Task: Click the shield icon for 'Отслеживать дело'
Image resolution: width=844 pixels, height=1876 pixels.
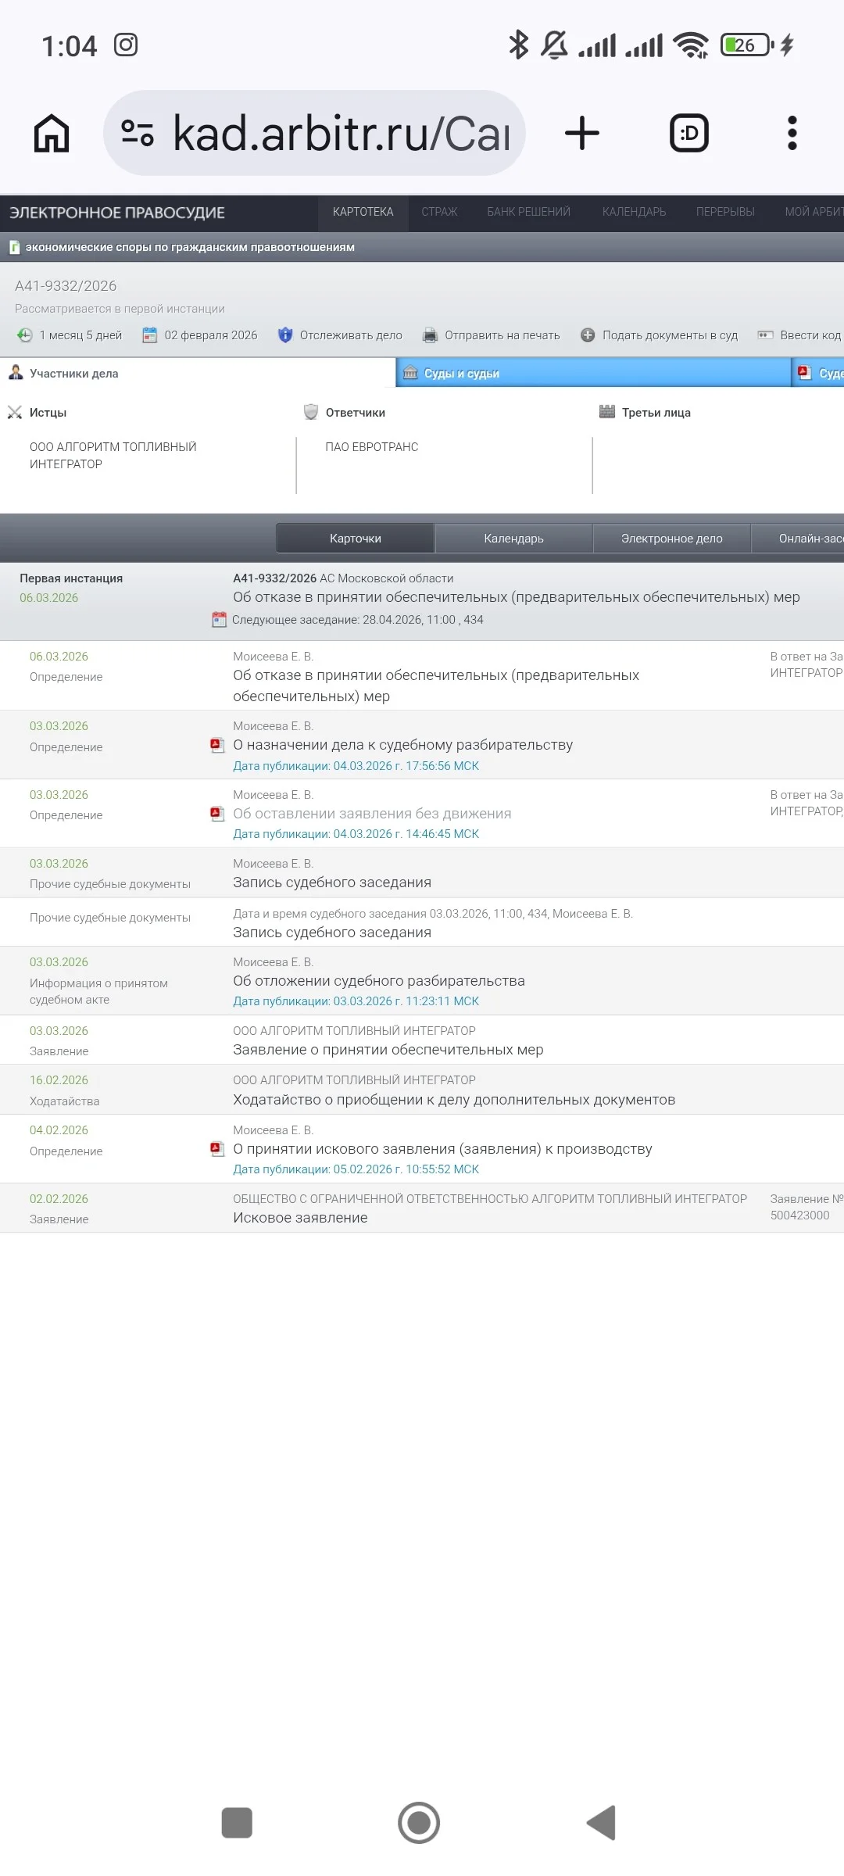Action: (285, 335)
